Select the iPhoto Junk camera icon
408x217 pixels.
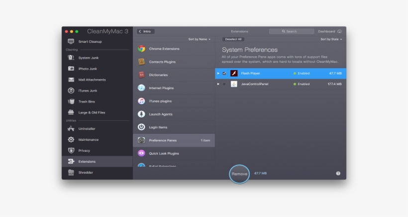[71, 68]
